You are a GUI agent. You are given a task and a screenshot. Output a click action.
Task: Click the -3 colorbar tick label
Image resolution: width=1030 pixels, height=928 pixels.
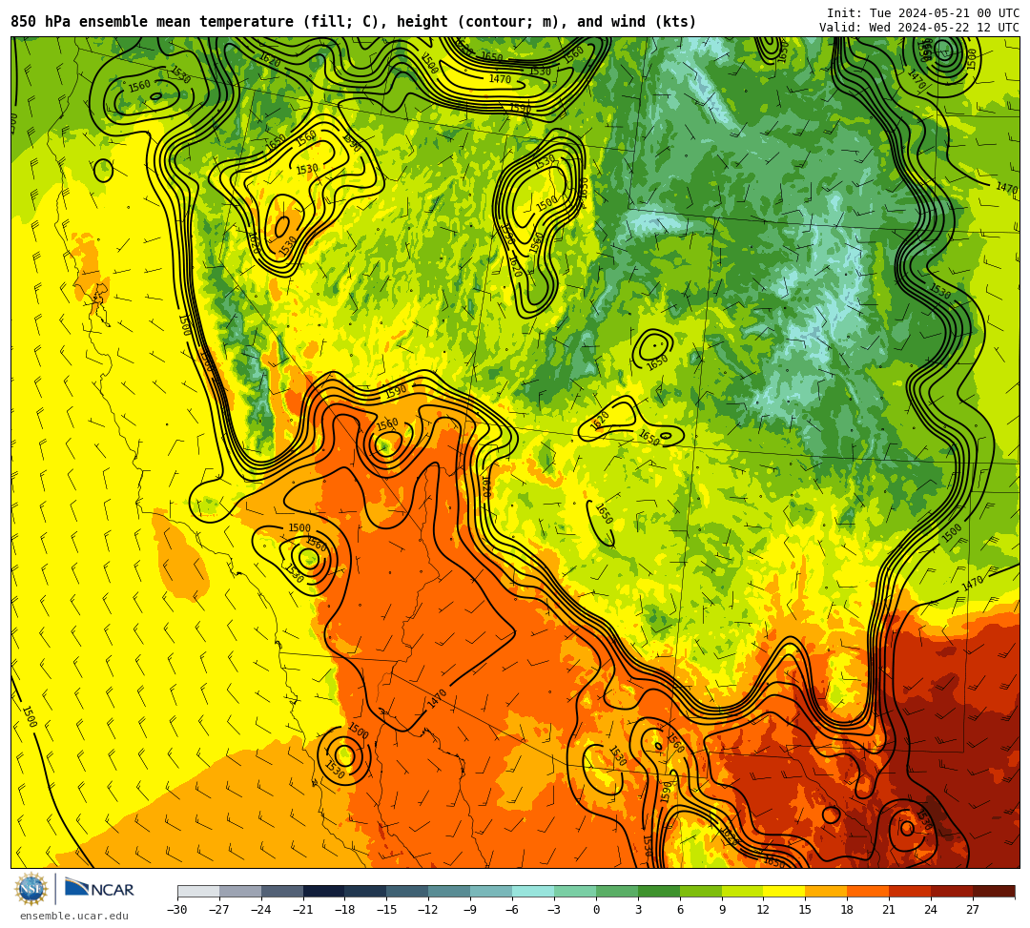pos(554,910)
